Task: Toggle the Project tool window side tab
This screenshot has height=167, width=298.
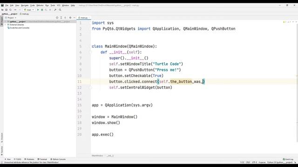Action: (2, 20)
